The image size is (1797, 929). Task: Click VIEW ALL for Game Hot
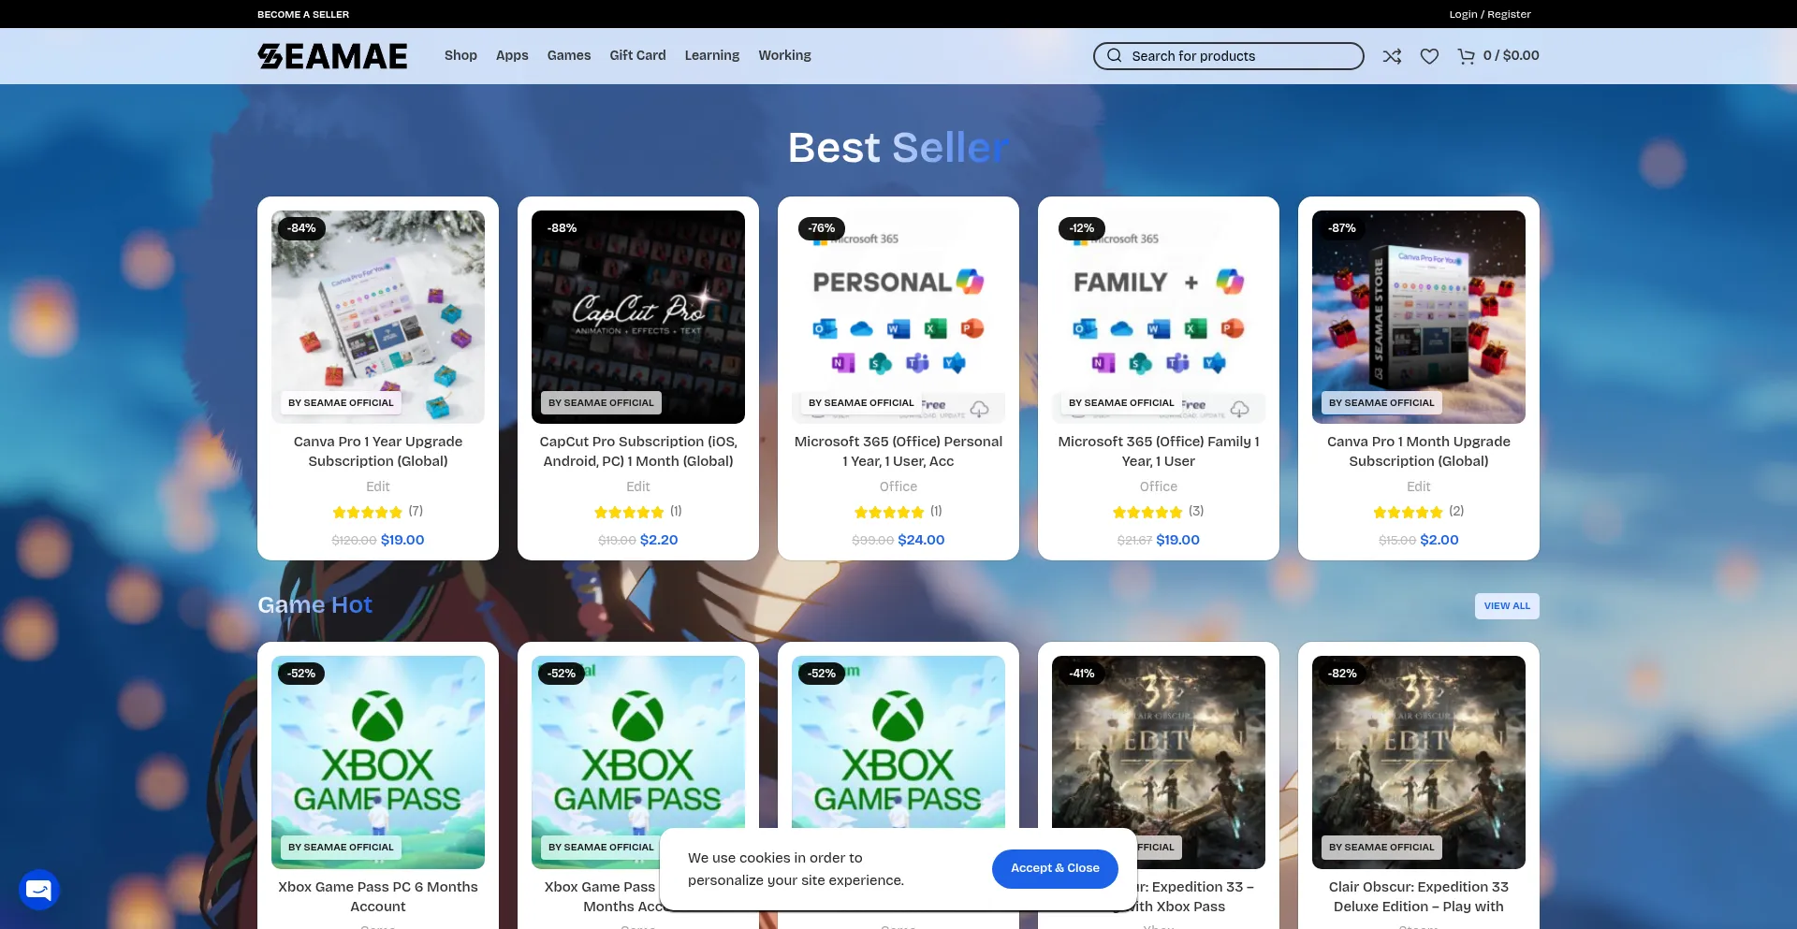pyautogui.click(x=1507, y=606)
